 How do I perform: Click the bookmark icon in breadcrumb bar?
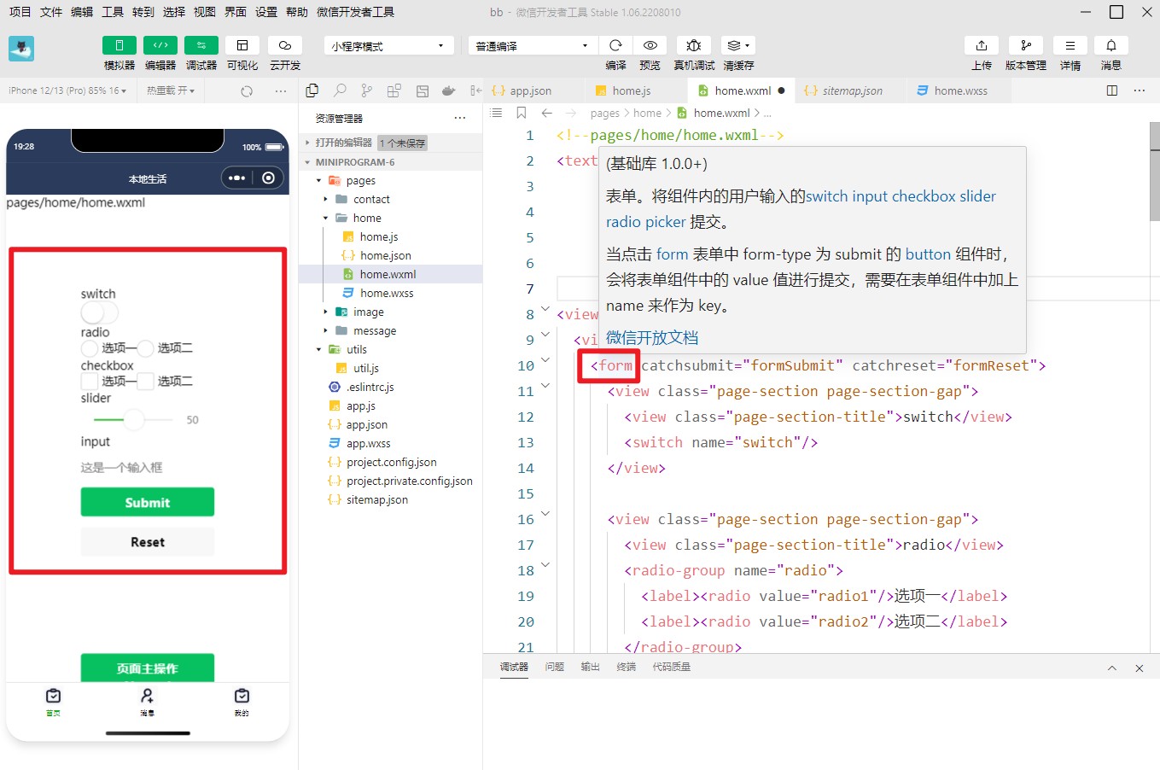coord(522,113)
